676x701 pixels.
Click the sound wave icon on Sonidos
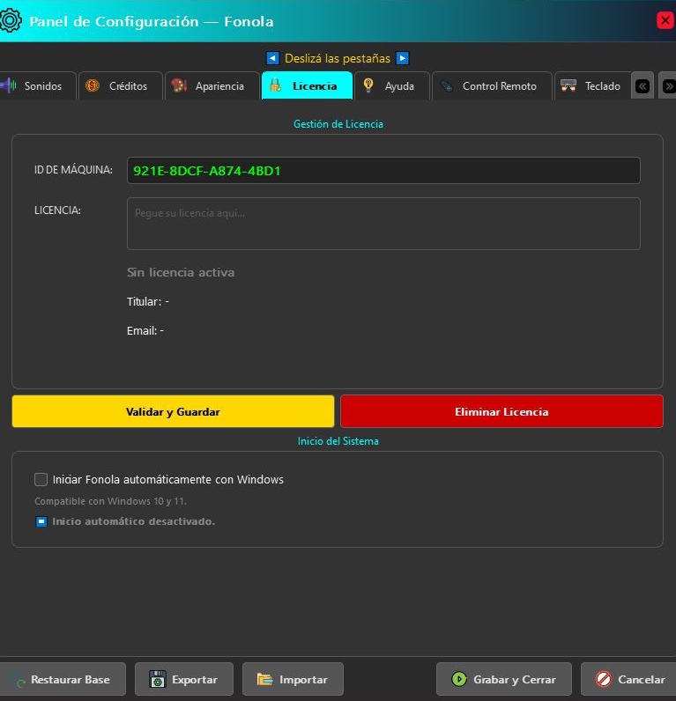pyautogui.click(x=9, y=85)
